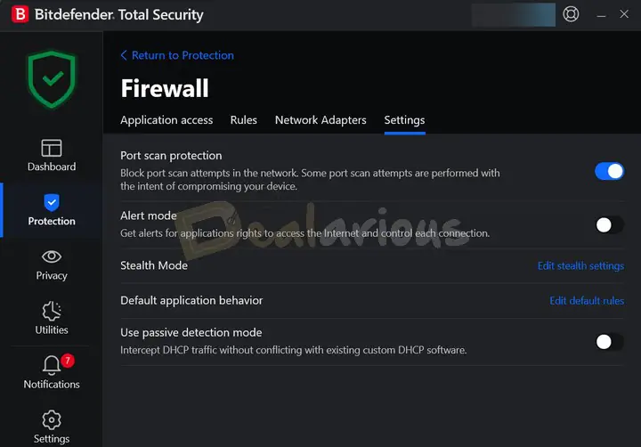Enable the Alert mode toggle
Screen dimensions: 641x447
click(x=609, y=224)
